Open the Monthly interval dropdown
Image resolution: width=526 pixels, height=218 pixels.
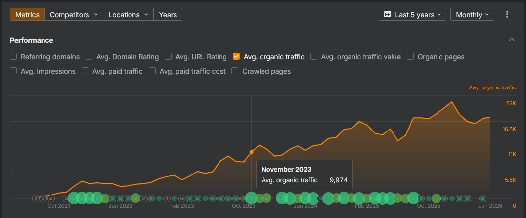(472, 14)
